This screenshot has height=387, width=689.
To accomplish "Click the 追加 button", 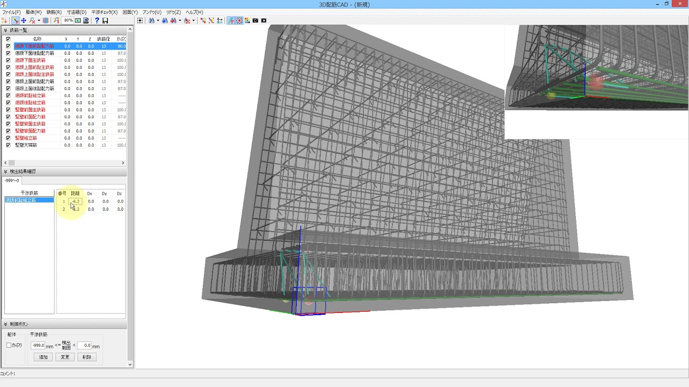I will click(x=43, y=357).
